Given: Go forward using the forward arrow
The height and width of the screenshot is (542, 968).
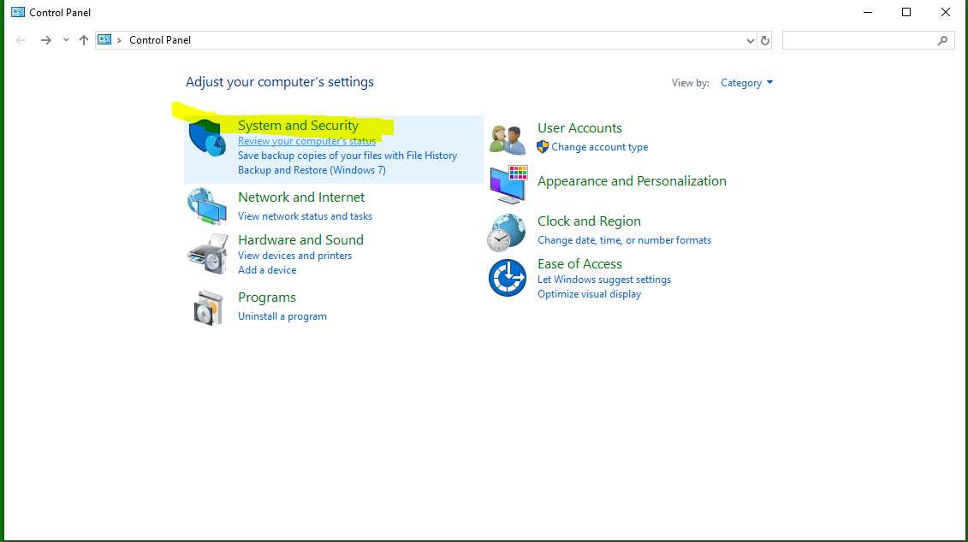Looking at the screenshot, I should click(45, 40).
